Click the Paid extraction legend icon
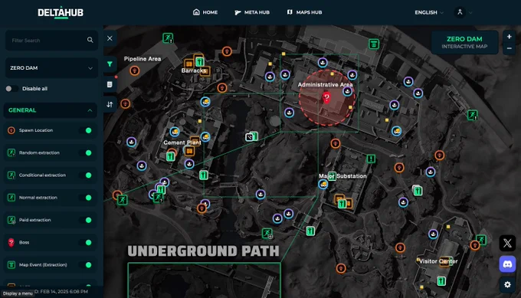The width and height of the screenshot is (521, 298). (x=11, y=220)
